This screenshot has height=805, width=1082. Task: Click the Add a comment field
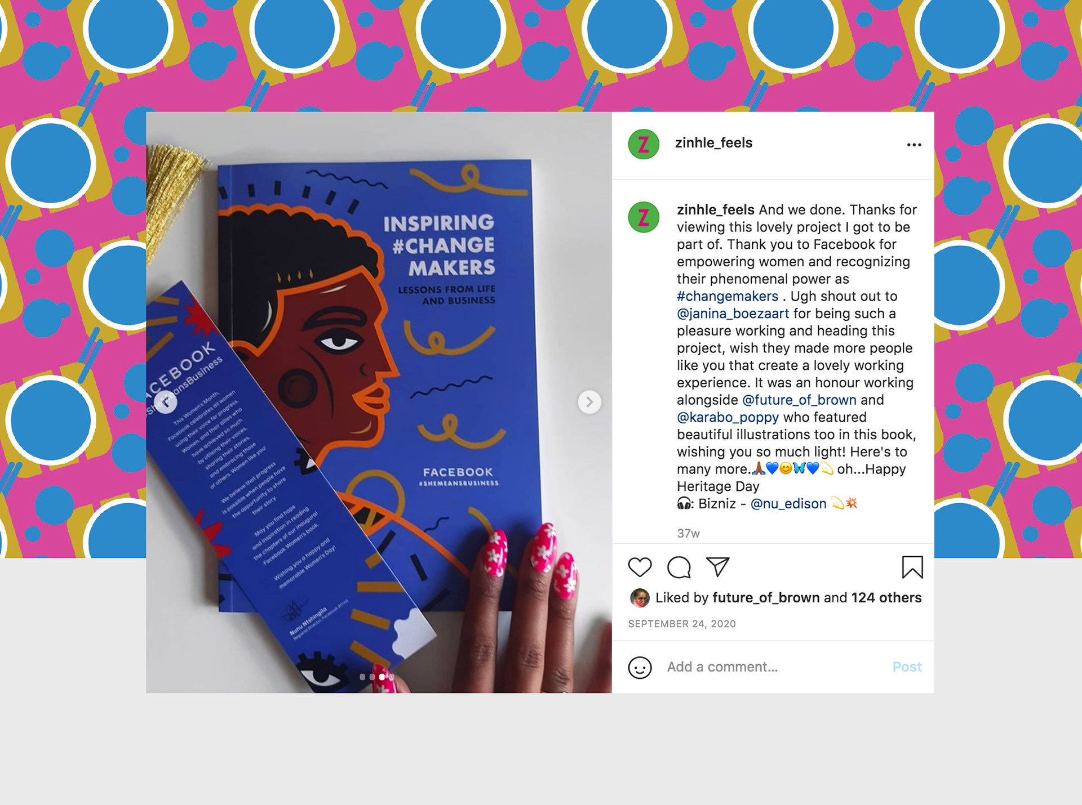point(773,667)
